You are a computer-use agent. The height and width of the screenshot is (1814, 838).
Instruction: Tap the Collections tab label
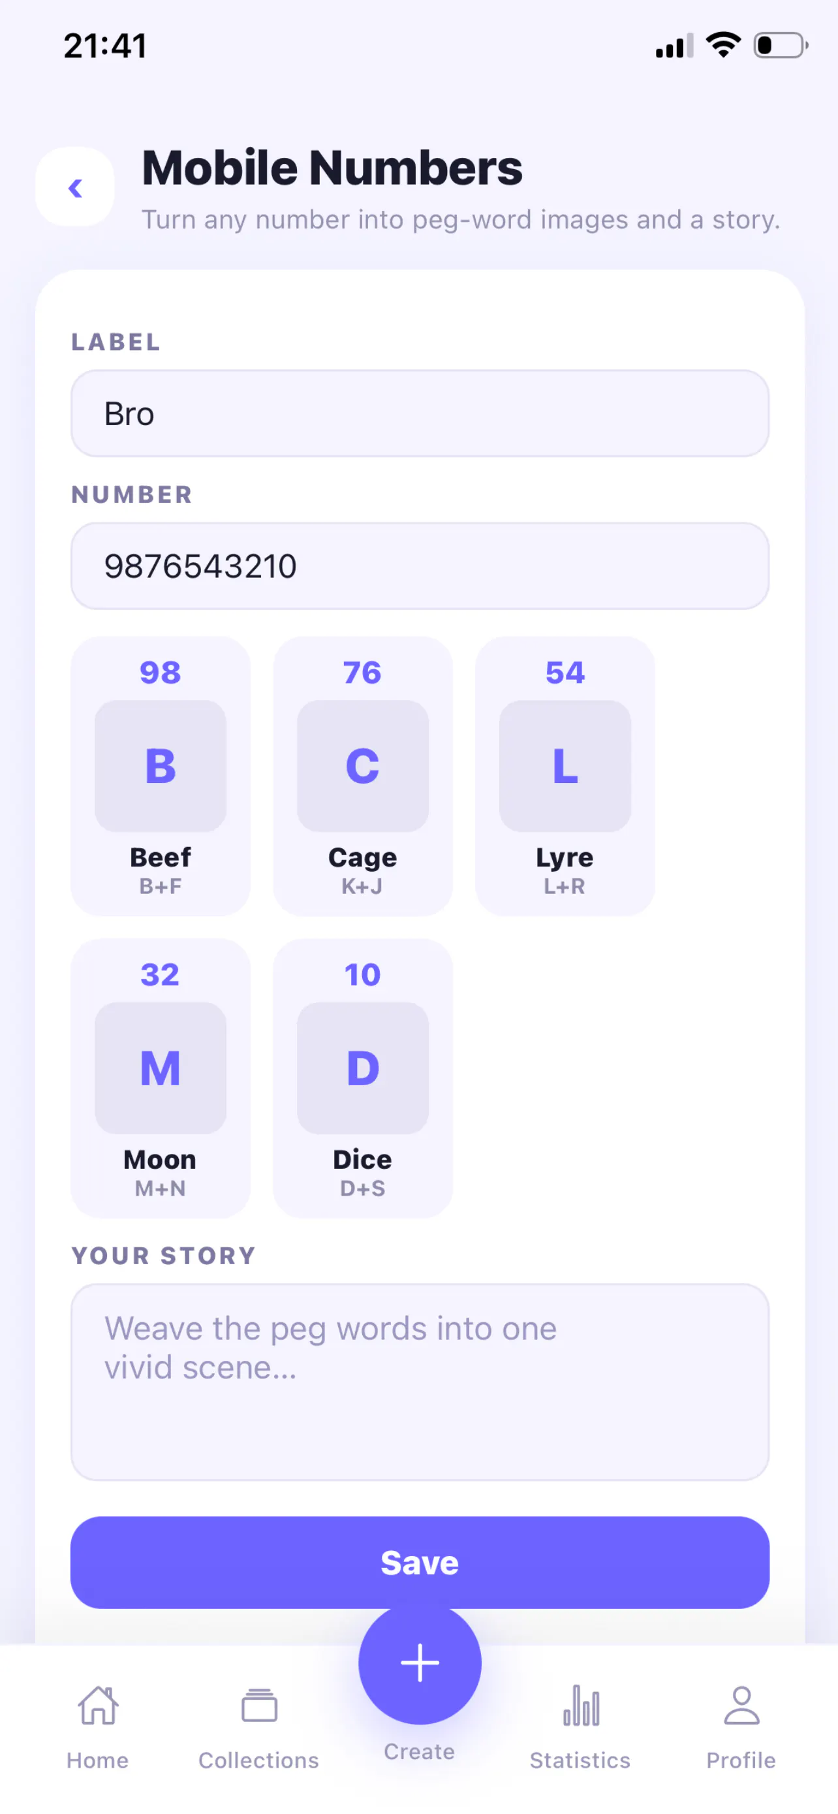(259, 1760)
